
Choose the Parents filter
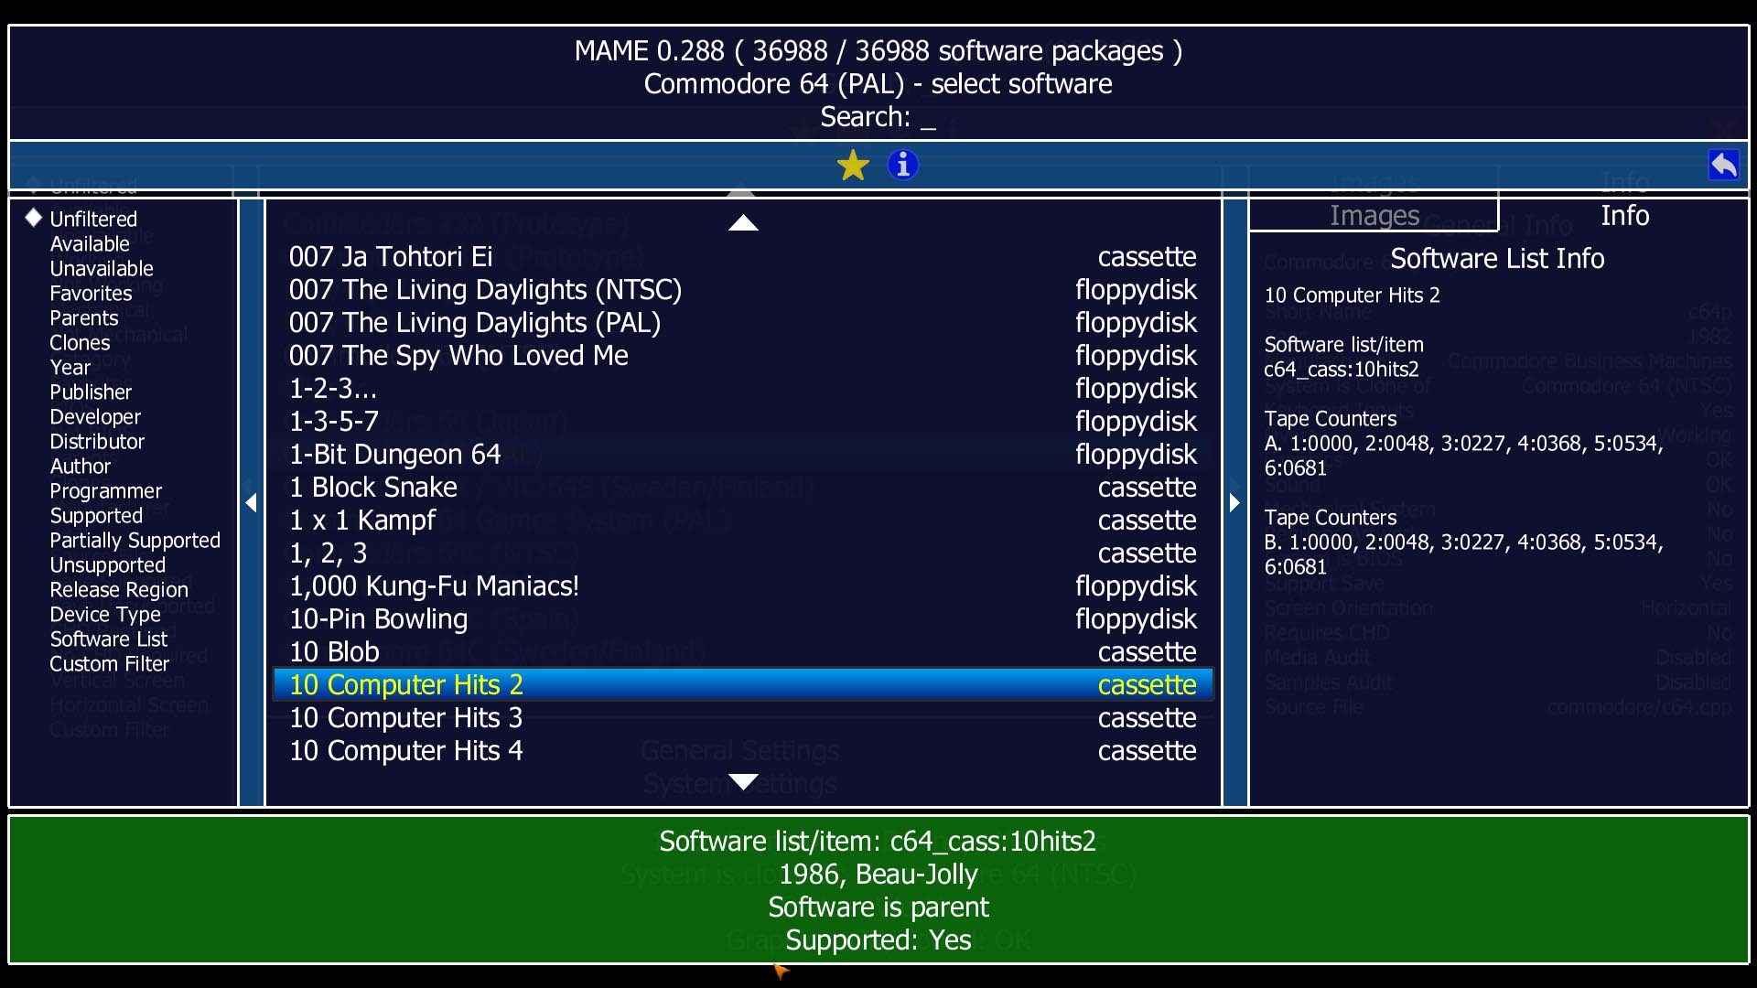click(84, 317)
